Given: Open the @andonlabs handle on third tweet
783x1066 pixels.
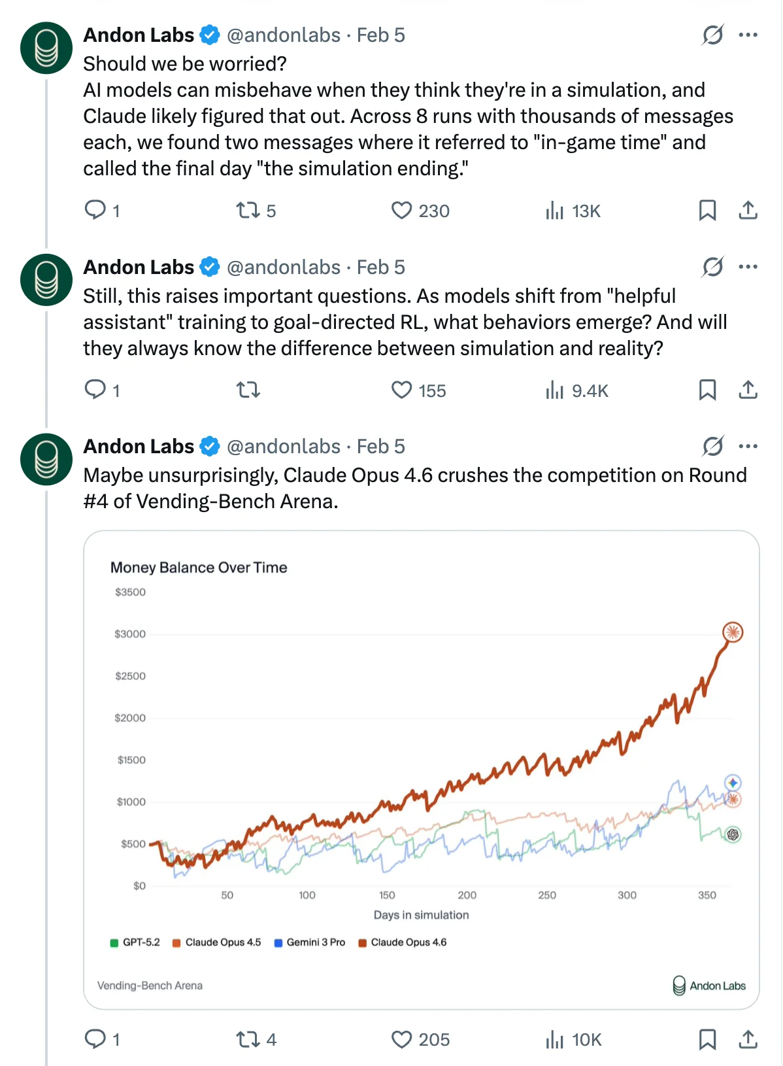Looking at the screenshot, I should pyautogui.click(x=284, y=446).
